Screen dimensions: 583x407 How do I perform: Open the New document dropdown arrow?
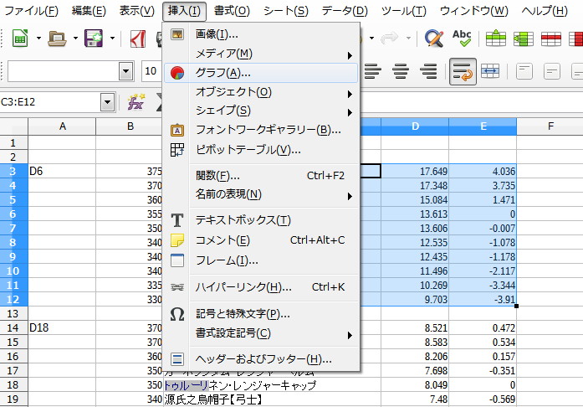click(x=38, y=38)
